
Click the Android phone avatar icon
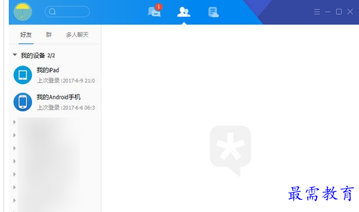click(23, 102)
